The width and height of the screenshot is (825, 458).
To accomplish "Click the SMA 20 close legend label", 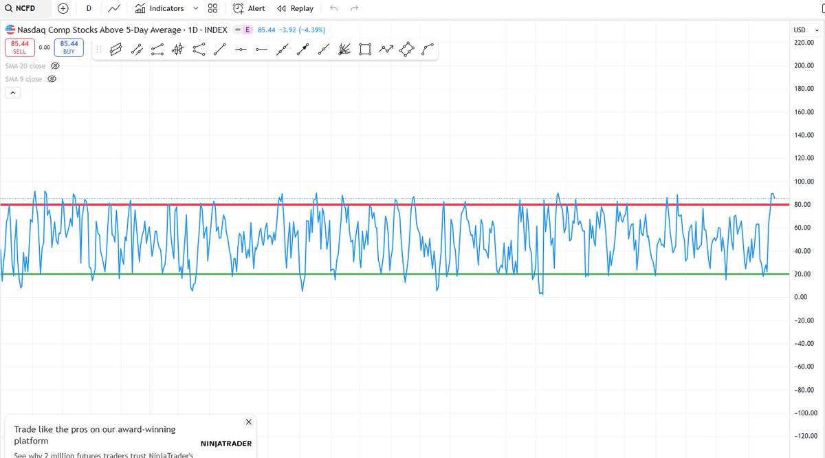I will pyautogui.click(x=25, y=66).
